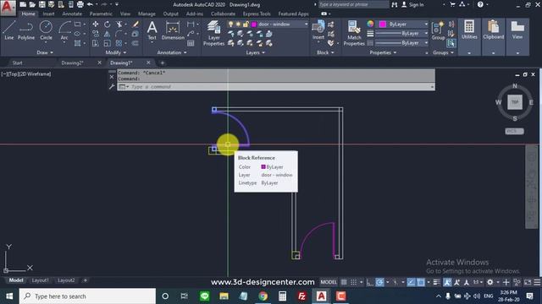Select the Line drawing tool
Image resolution: width=542 pixels, height=304 pixels.
(x=9, y=30)
